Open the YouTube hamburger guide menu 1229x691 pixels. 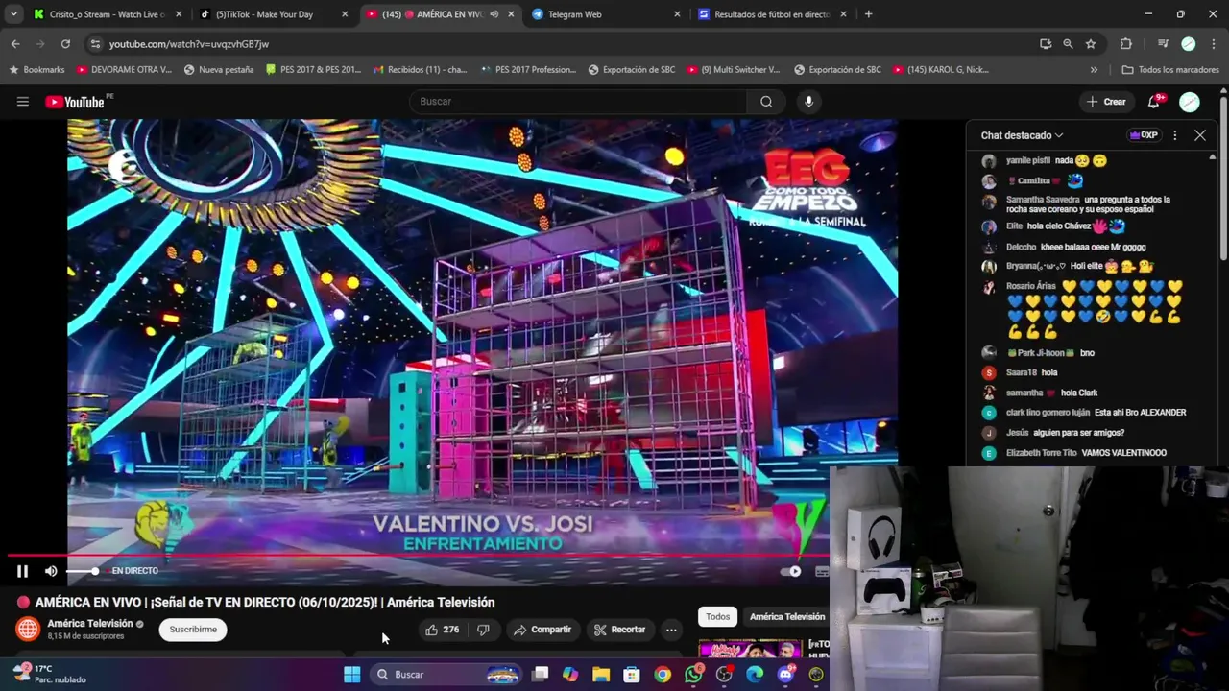[23, 102]
